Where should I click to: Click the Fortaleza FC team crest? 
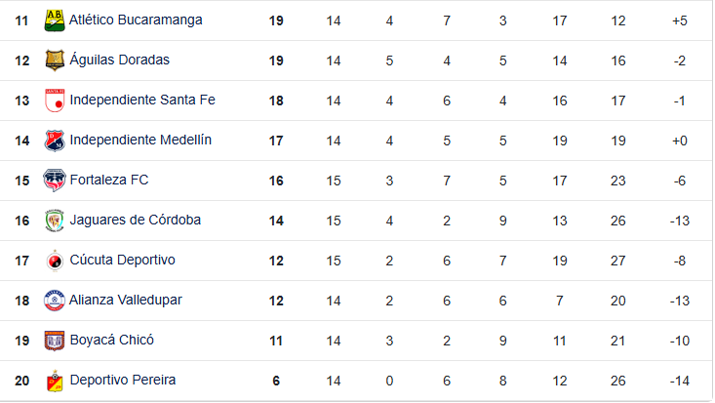pyautogui.click(x=55, y=181)
